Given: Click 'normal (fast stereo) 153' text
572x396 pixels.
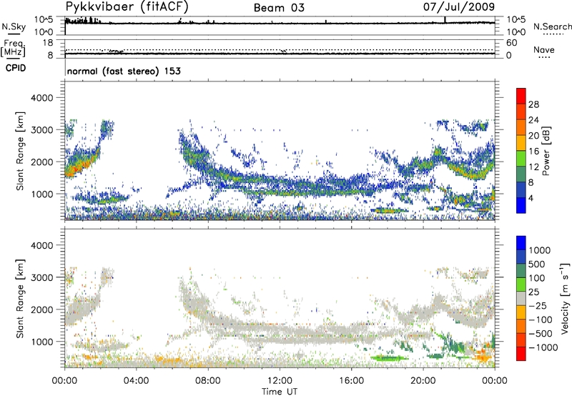Looking at the screenshot, I should pos(124,71).
